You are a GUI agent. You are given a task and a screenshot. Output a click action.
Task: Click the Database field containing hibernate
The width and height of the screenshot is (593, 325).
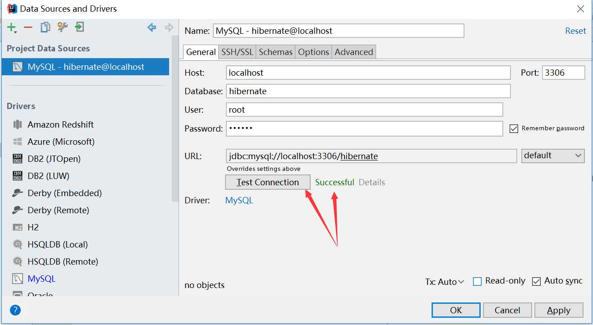click(368, 91)
